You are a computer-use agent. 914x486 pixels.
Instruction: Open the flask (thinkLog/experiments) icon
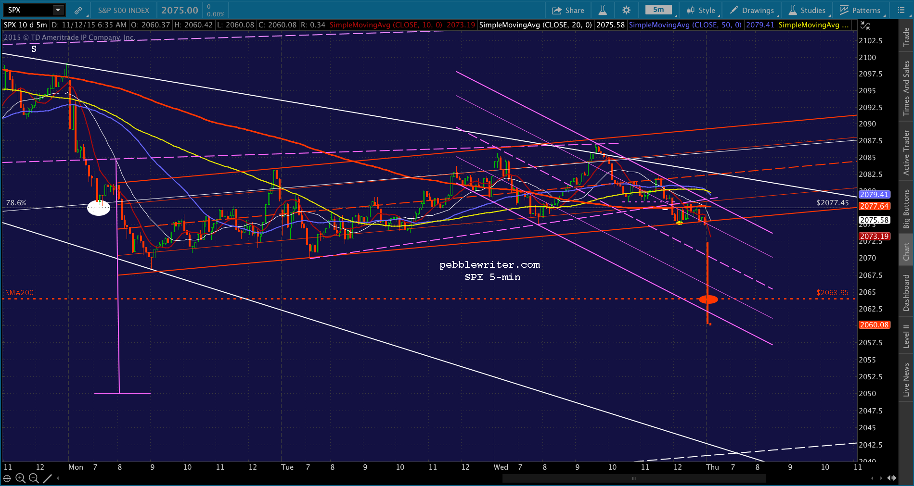tap(602, 10)
